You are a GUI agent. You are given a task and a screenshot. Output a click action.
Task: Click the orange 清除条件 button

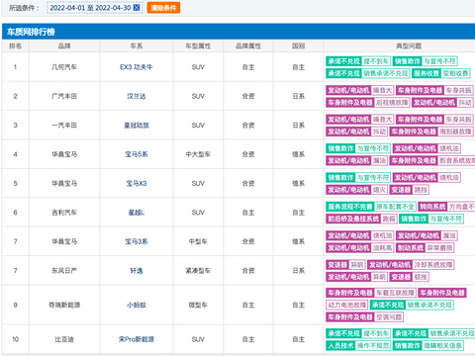(163, 8)
